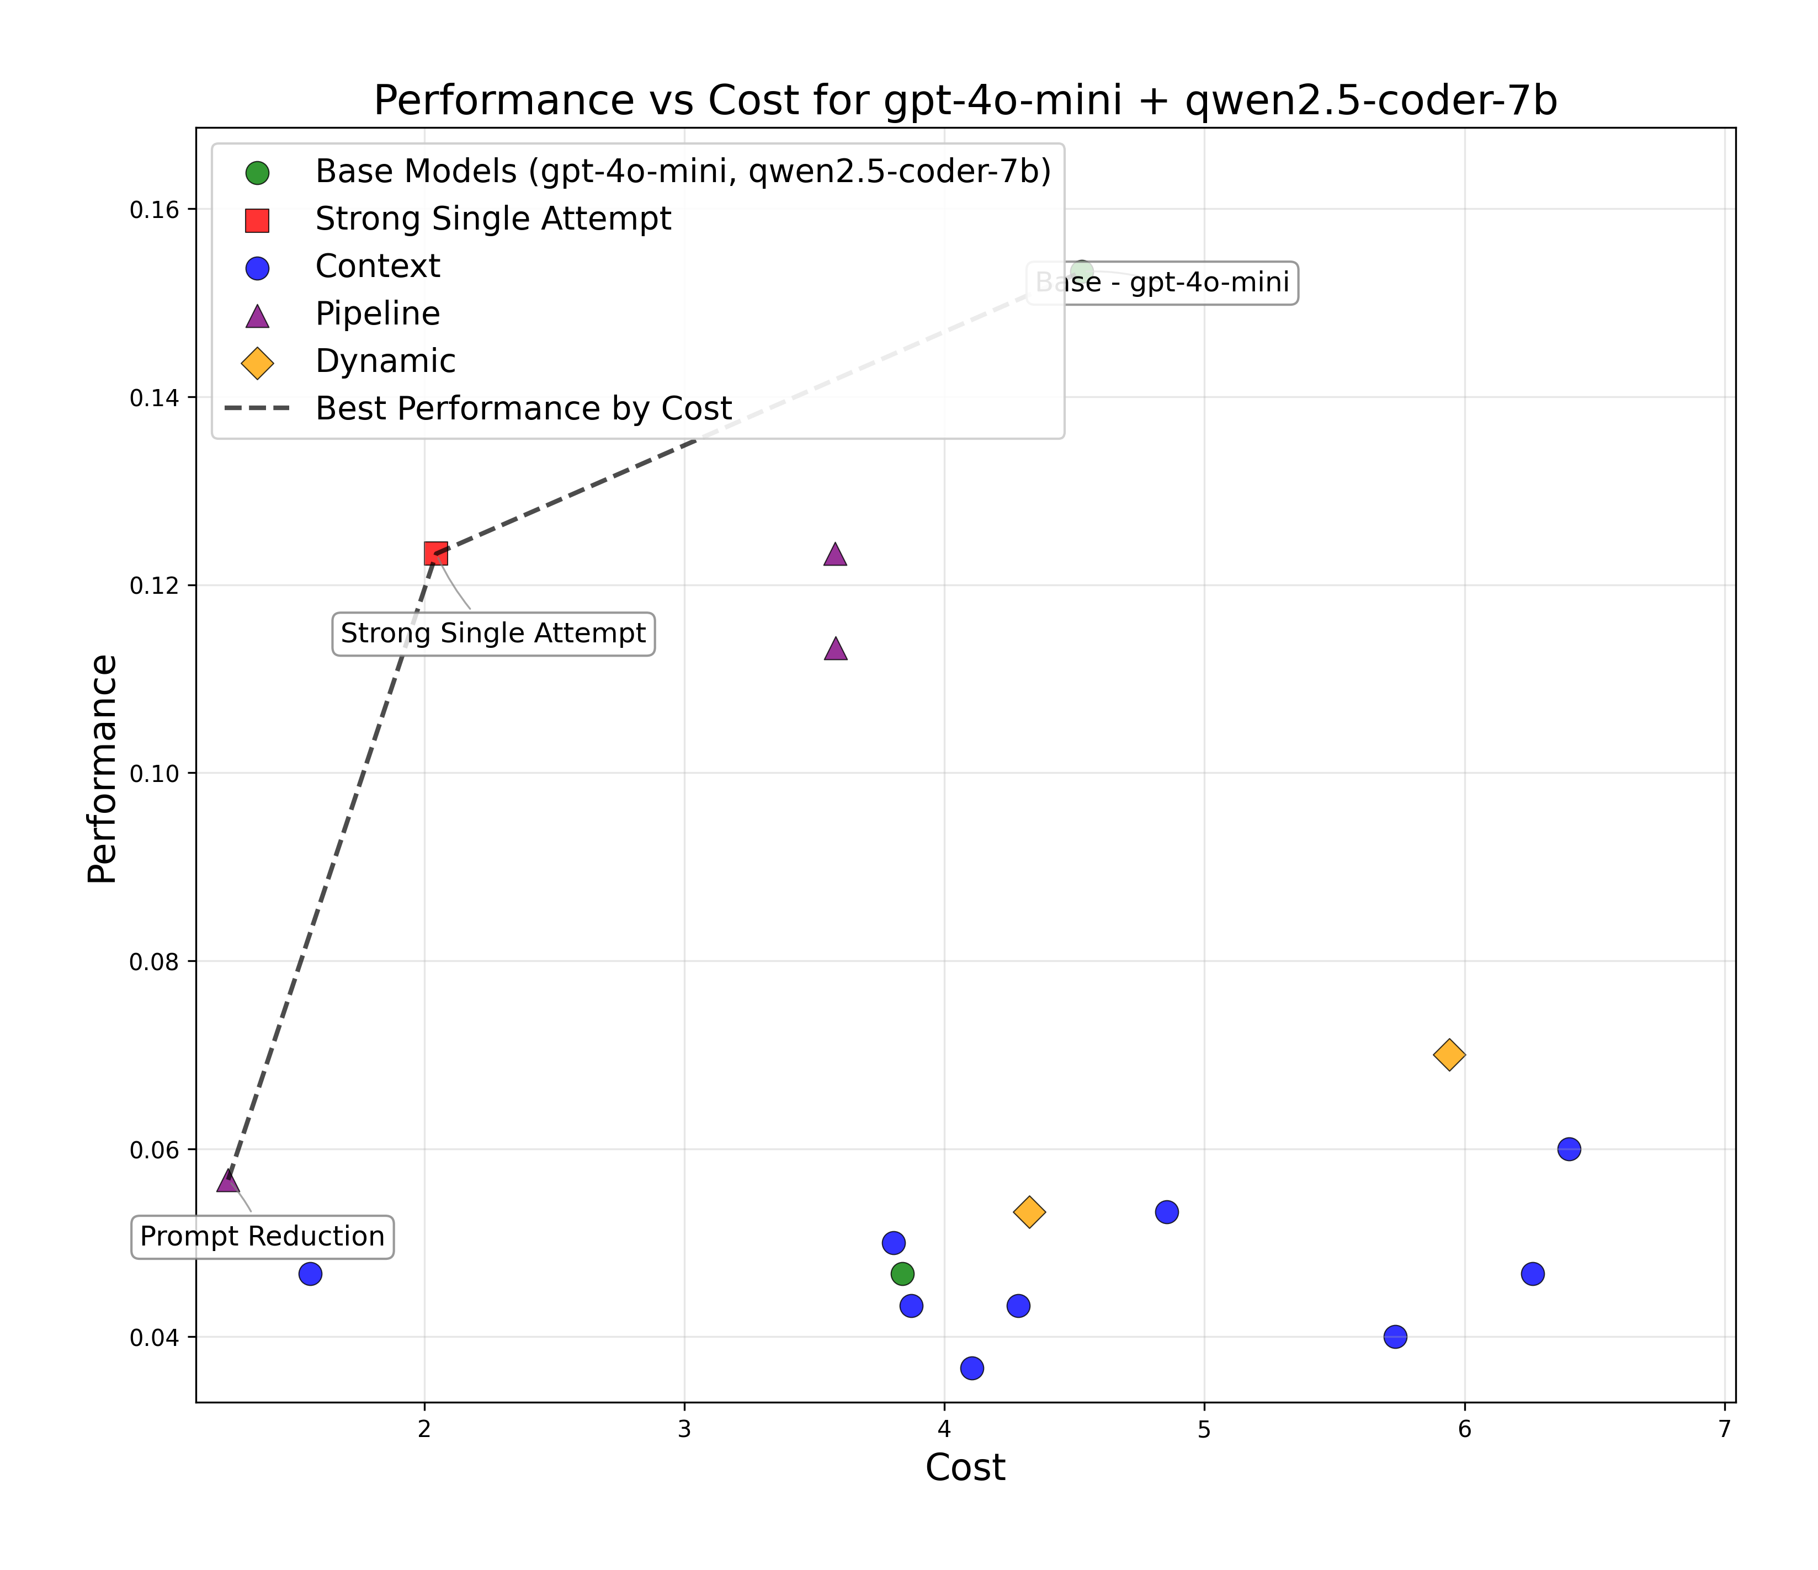Click the red square swatch in the legend
This screenshot has height=1570, width=1818.
pos(257,220)
